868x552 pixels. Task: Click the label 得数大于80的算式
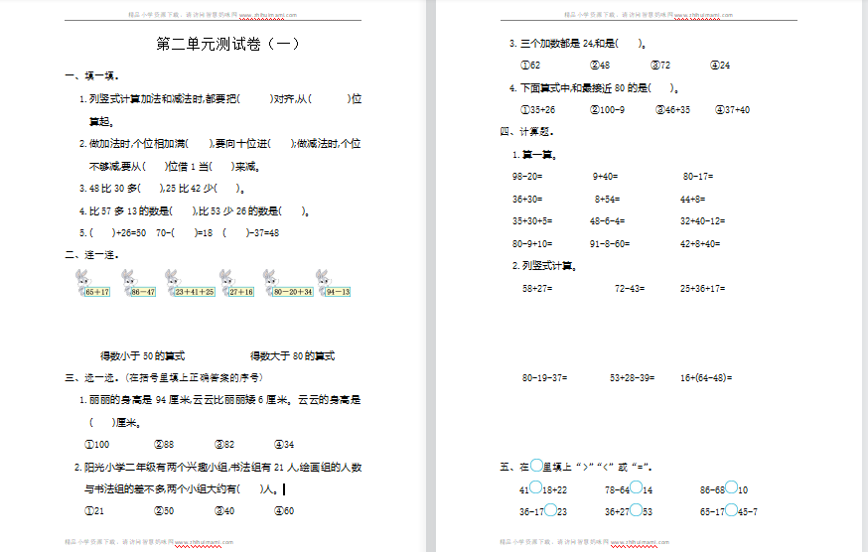(x=292, y=356)
